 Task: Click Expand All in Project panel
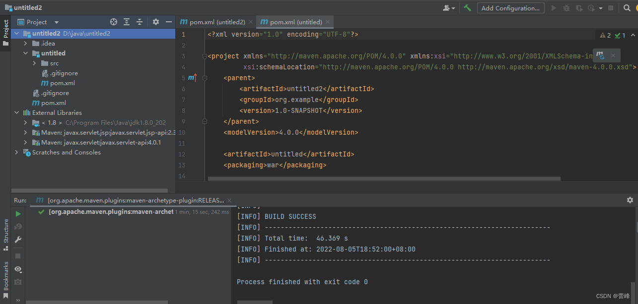(x=127, y=22)
